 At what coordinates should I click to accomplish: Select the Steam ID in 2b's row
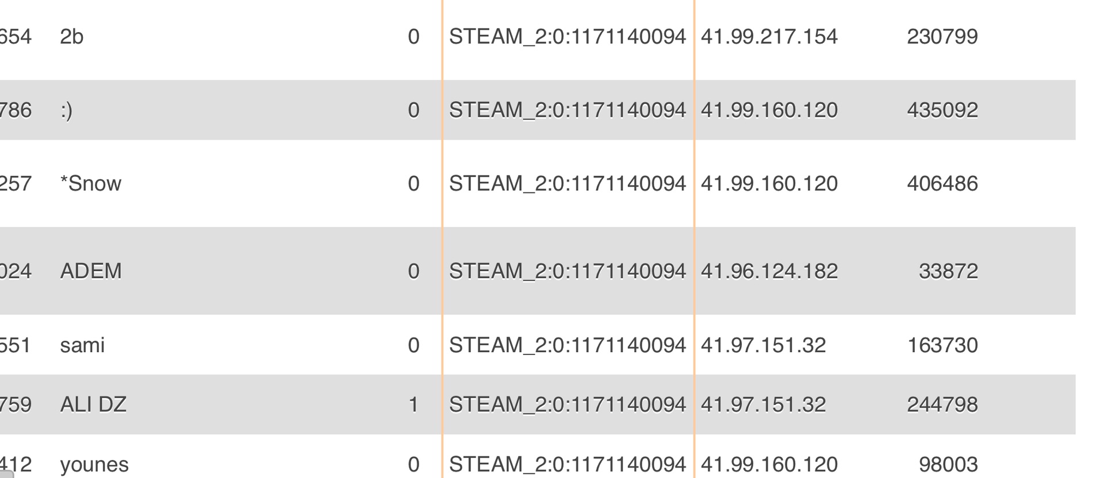[568, 37]
